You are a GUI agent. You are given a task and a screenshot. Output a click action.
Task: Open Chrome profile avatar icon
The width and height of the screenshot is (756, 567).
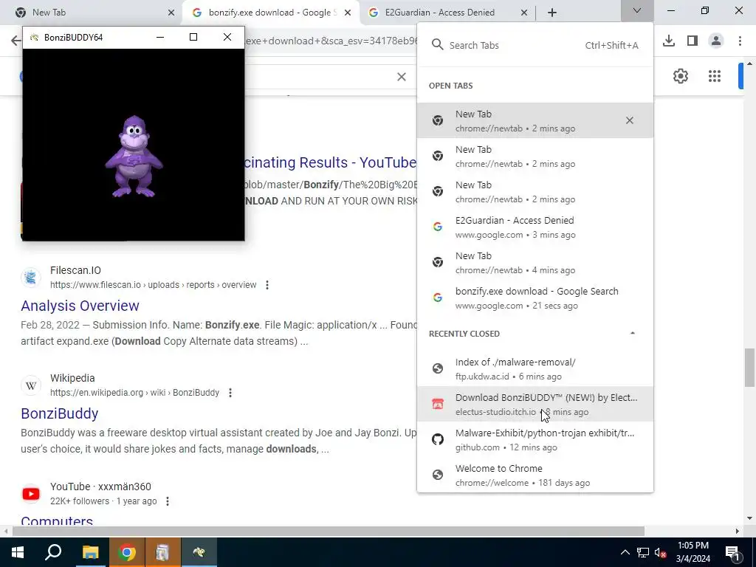(x=716, y=41)
